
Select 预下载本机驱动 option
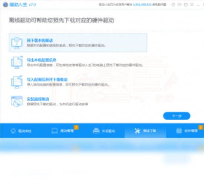tap(78, 43)
